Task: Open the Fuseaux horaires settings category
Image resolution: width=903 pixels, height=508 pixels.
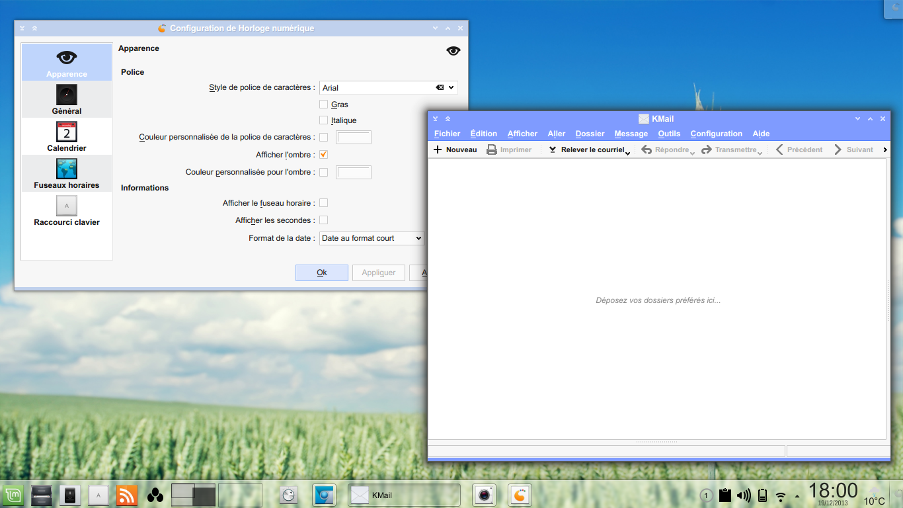Action: pos(67,173)
